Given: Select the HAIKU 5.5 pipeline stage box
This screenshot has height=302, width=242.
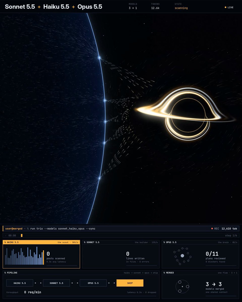Looking at the screenshot, I should (20, 283).
